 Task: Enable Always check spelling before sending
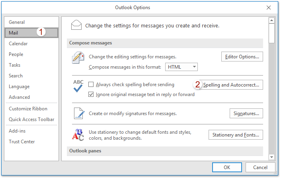91,85
